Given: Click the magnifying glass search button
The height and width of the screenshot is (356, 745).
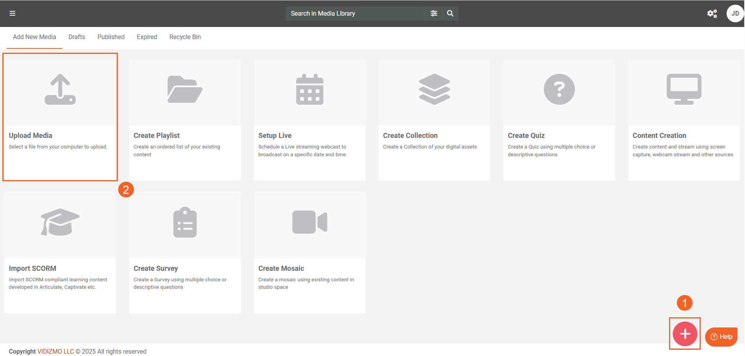Looking at the screenshot, I should pyautogui.click(x=450, y=13).
